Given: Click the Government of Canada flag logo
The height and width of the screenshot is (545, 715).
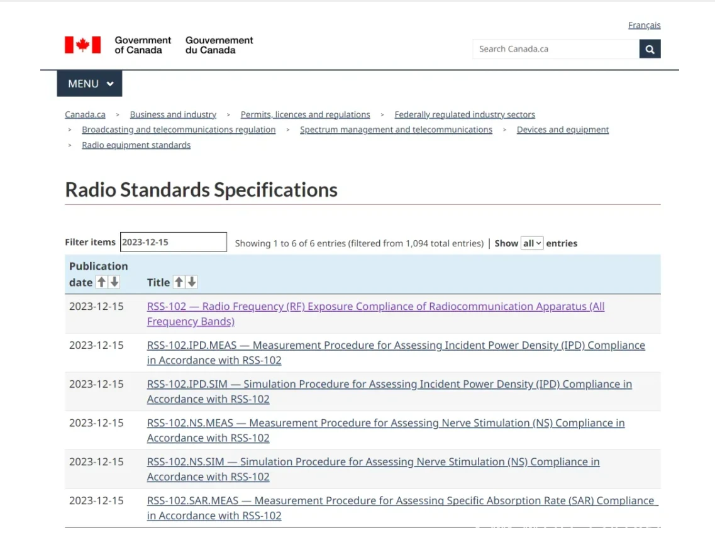Looking at the screenshot, I should (82, 45).
